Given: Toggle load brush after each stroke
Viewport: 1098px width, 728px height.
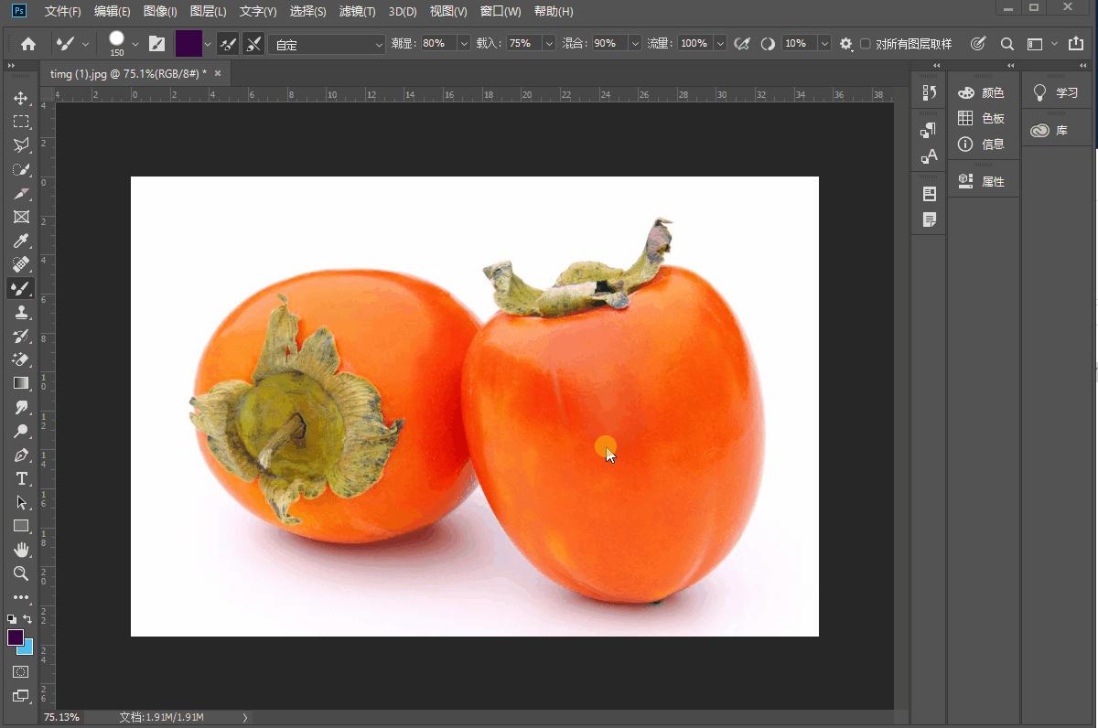Looking at the screenshot, I should [x=228, y=44].
